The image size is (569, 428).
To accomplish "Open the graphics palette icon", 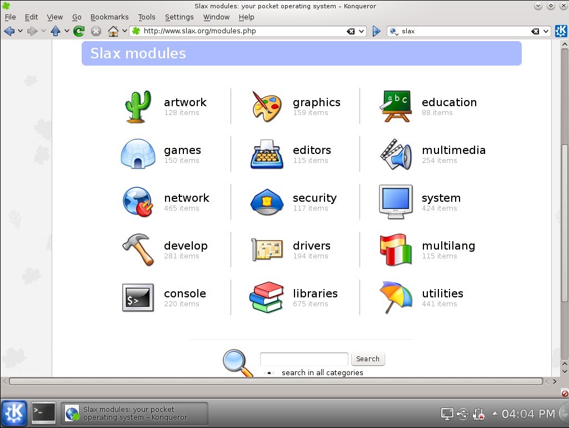I will point(267,106).
